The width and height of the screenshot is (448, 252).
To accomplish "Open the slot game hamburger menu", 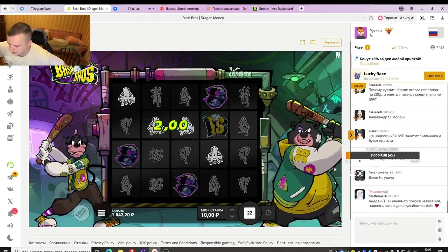I will point(101,213).
